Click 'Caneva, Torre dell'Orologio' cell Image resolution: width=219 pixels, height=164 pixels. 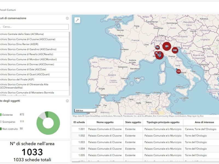click(201, 129)
